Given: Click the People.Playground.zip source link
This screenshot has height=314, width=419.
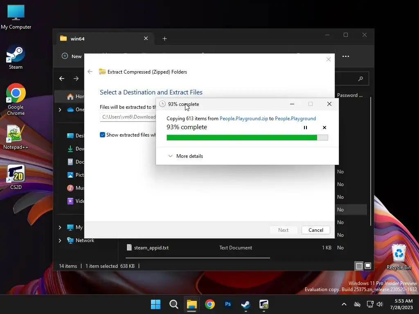Looking at the screenshot, I should pos(244,118).
